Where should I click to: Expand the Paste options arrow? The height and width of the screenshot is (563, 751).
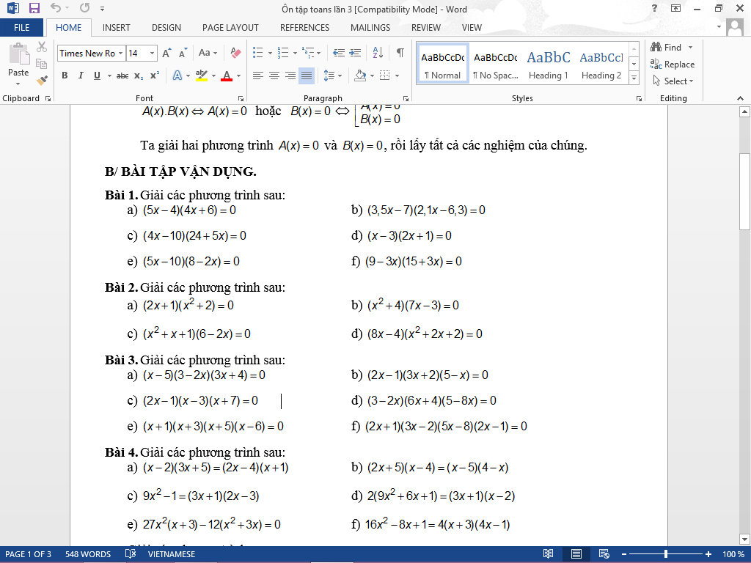click(18, 84)
